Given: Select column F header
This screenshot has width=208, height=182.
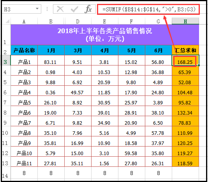Looking at the screenshot, I should [x=131, y=21].
